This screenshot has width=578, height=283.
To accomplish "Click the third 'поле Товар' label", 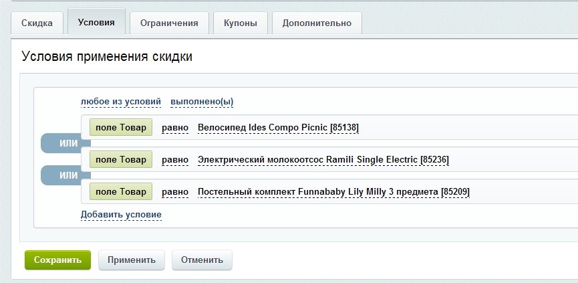I will (121, 191).
